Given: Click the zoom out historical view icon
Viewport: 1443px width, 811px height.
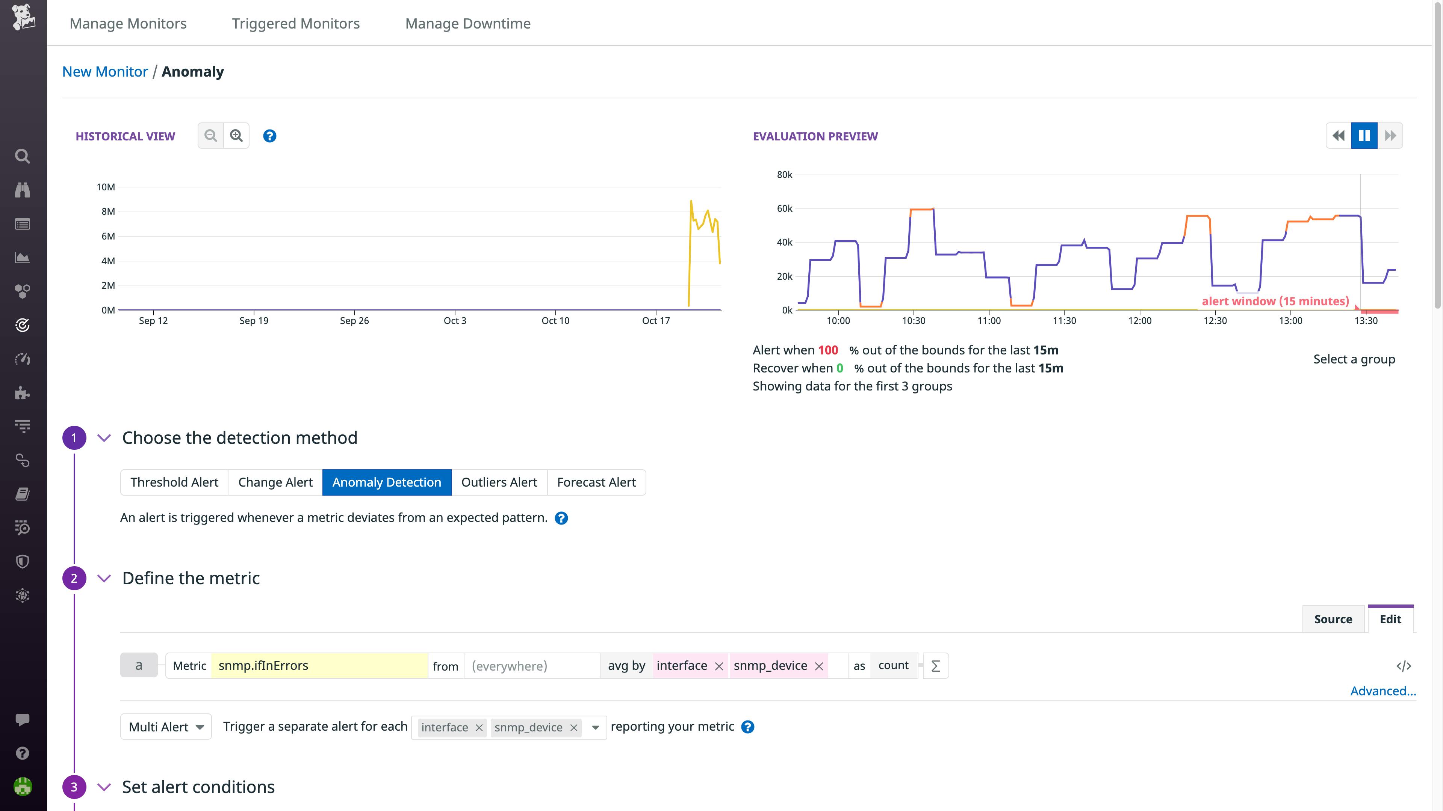Looking at the screenshot, I should tap(210, 136).
